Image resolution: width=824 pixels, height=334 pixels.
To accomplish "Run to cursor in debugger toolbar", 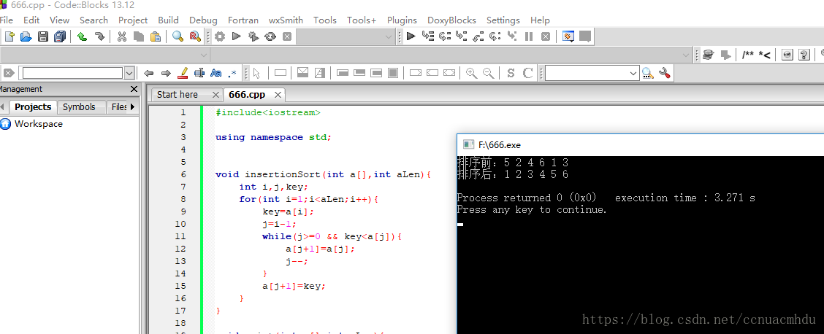I will pos(428,36).
